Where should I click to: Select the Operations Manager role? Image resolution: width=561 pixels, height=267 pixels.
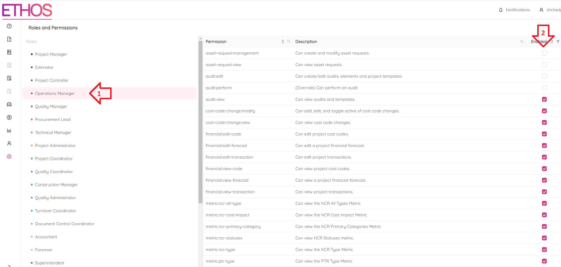(x=55, y=93)
